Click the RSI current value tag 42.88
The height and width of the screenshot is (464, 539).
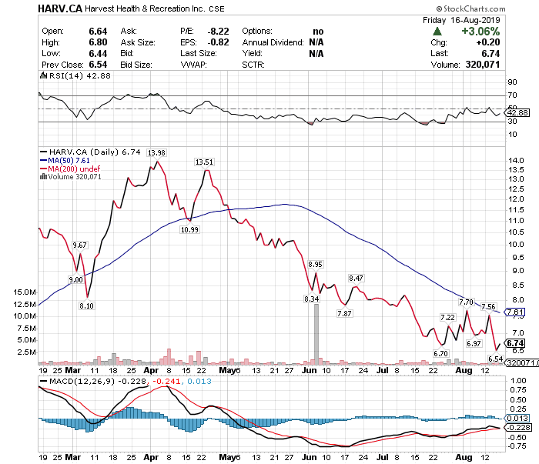click(x=517, y=112)
